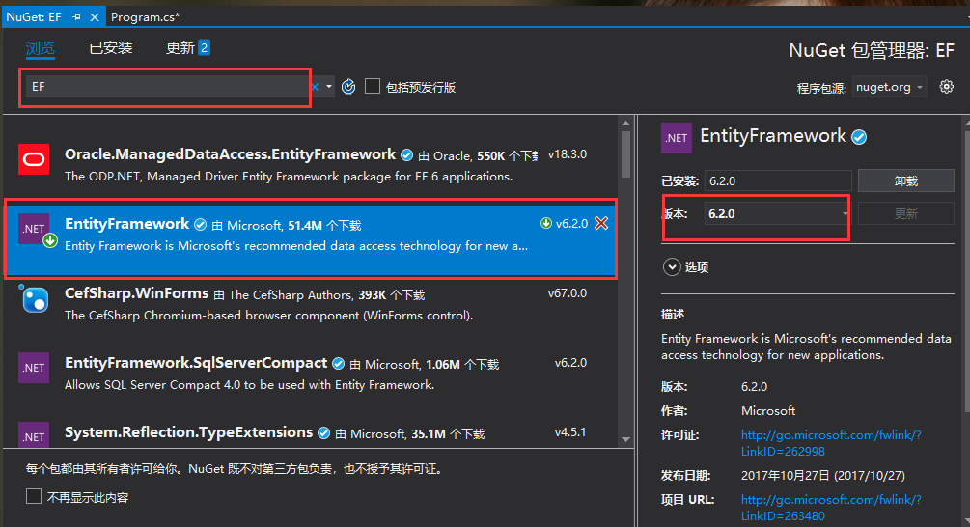Check the 不再显示此内容 checkbox
The height and width of the screenshot is (527, 970).
point(34,496)
